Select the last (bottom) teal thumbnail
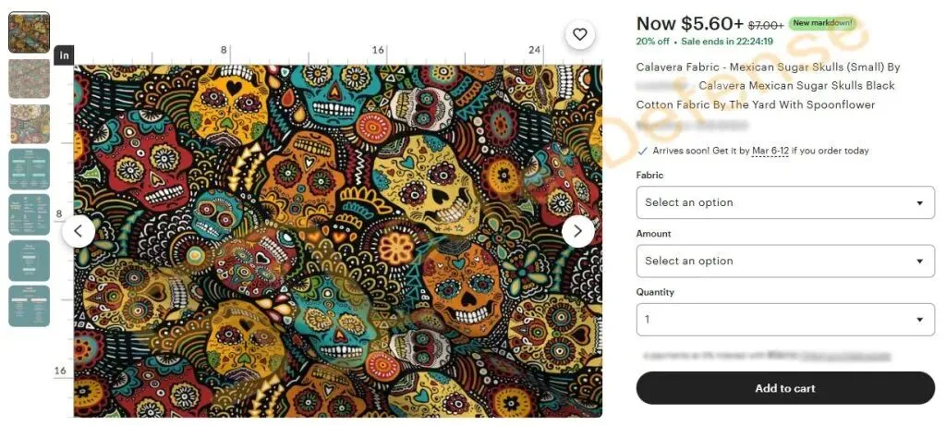The height and width of the screenshot is (426, 946). point(29,306)
